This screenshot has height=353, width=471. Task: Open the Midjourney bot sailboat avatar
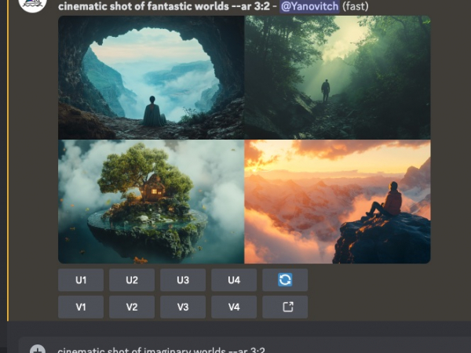(32, 4)
